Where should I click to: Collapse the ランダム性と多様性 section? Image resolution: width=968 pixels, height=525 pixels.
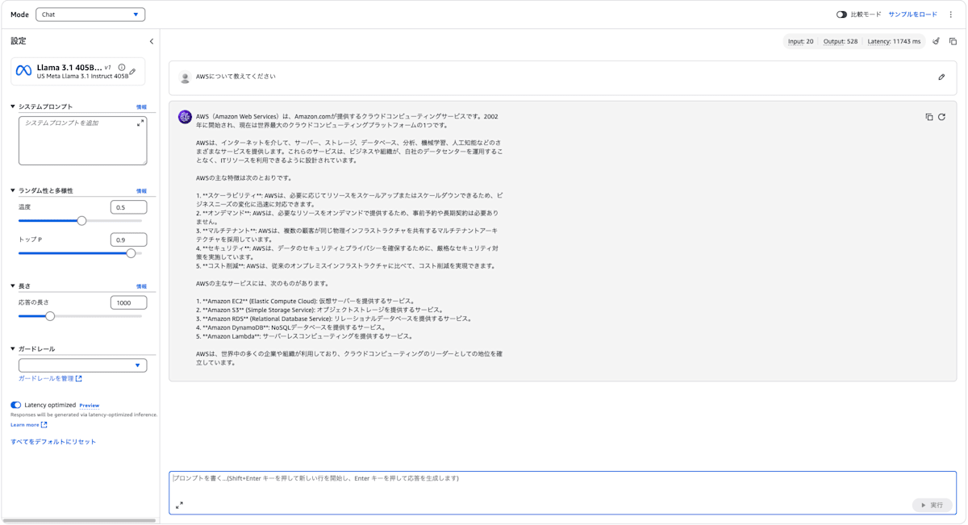point(13,191)
